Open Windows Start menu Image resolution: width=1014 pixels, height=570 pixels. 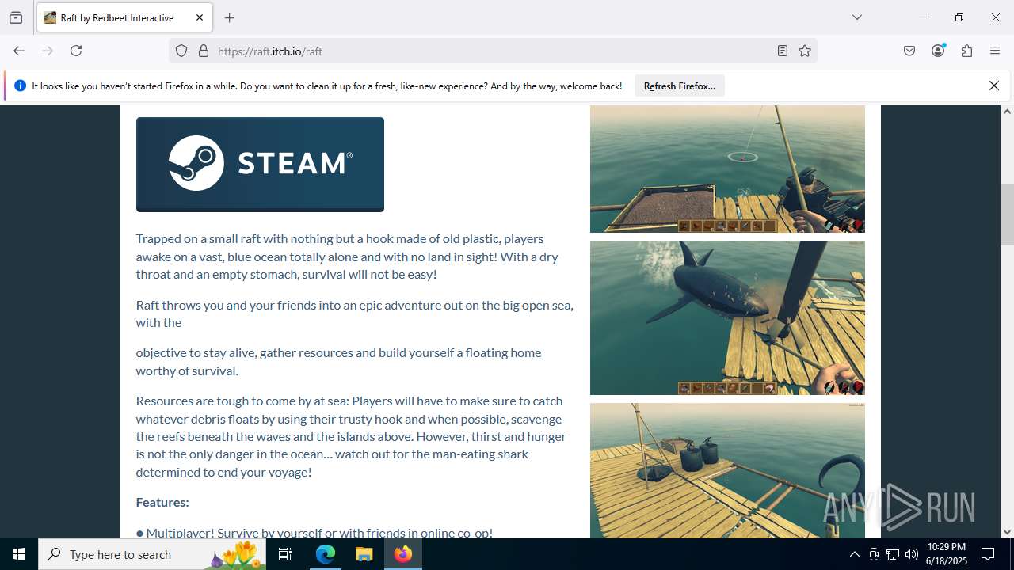19,554
